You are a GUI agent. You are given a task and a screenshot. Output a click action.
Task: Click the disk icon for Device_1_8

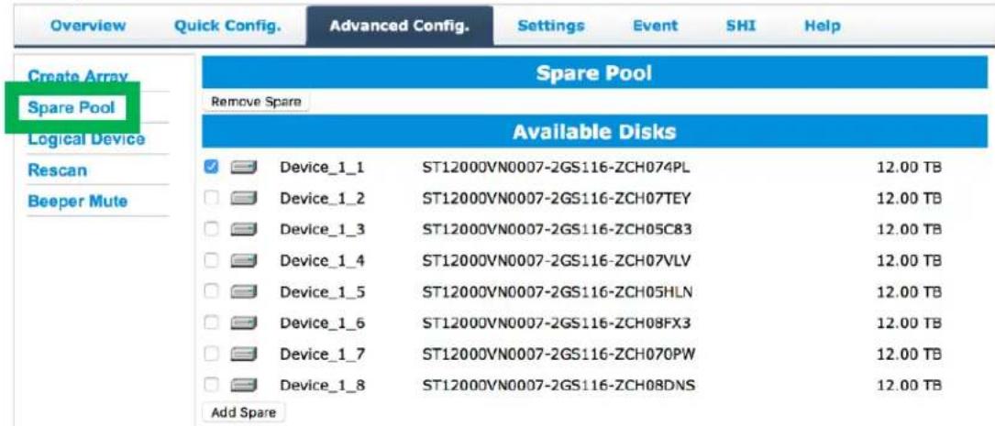(242, 385)
